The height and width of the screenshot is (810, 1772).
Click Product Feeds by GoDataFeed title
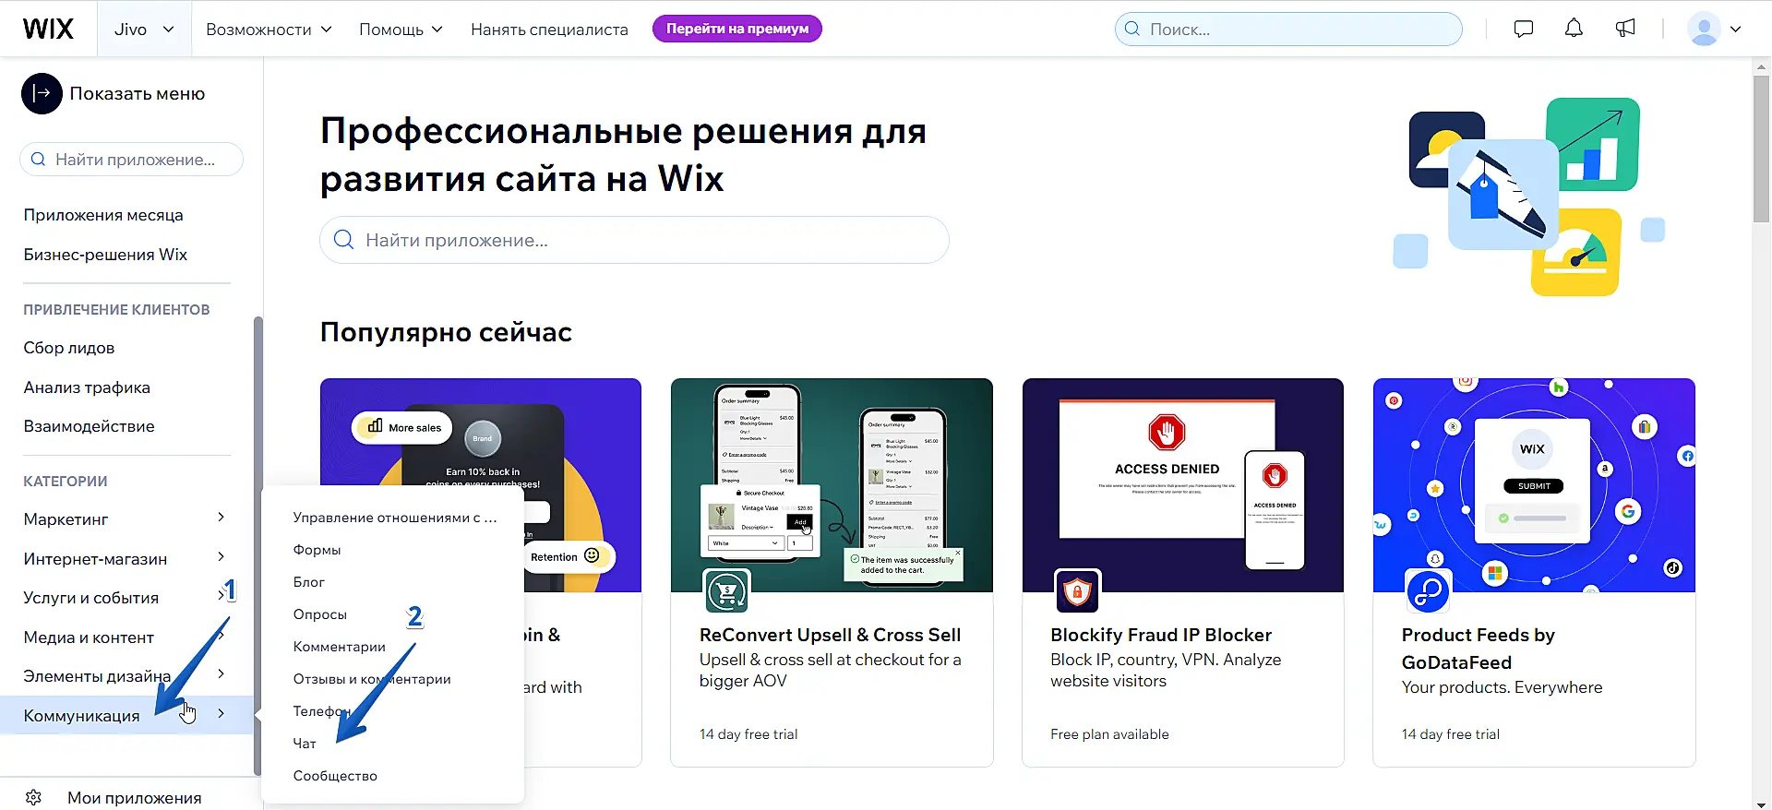1479,649
